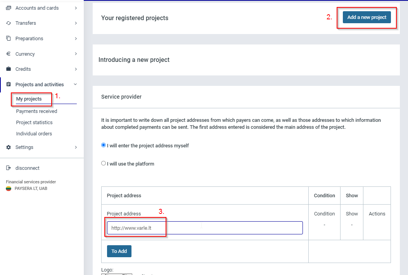The width and height of the screenshot is (408, 275).
Task: Focus the Project address input field
Action: (205, 228)
